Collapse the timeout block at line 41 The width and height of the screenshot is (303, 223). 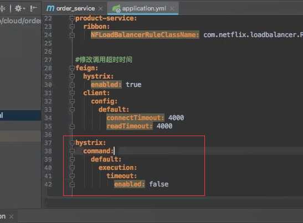pos(72,176)
